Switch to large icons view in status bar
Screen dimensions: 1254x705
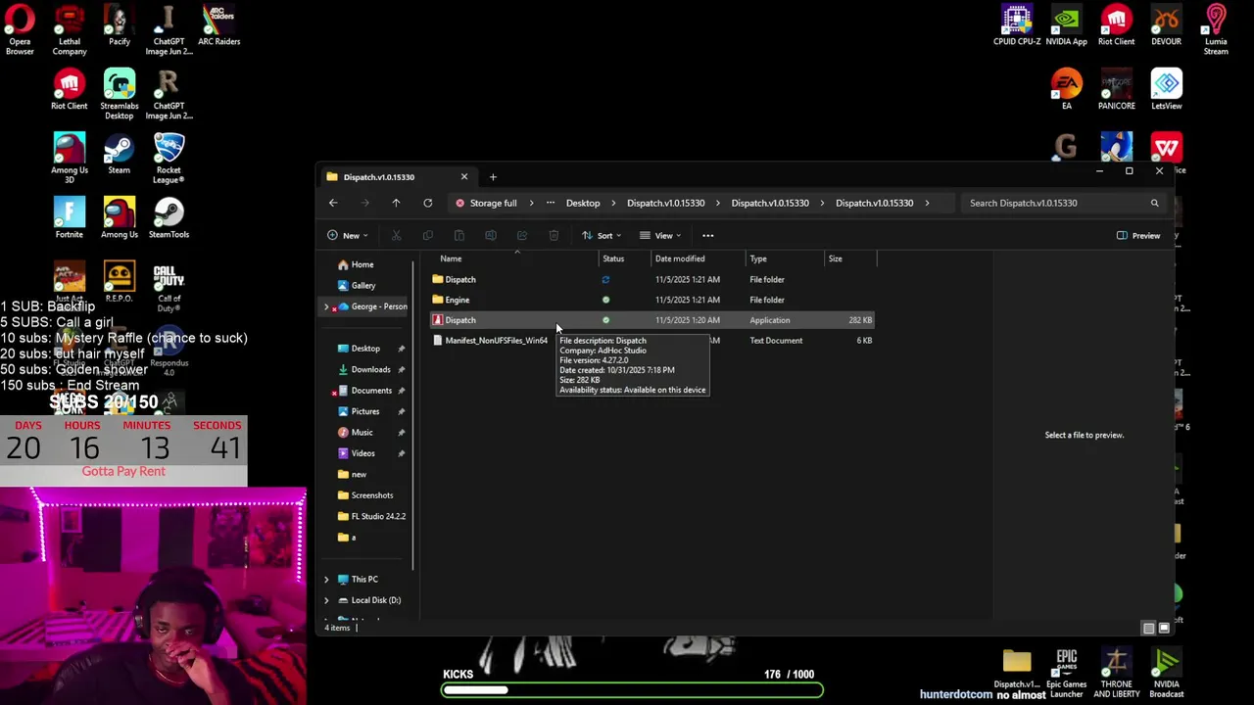(x=1163, y=628)
